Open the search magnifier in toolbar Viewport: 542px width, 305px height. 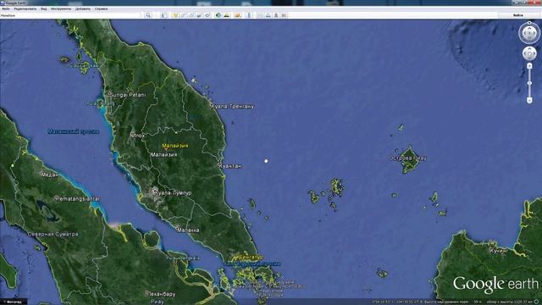click(x=148, y=15)
